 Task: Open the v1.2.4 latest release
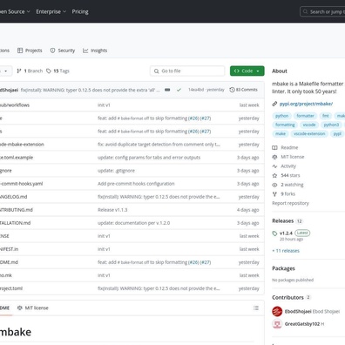click(286, 233)
